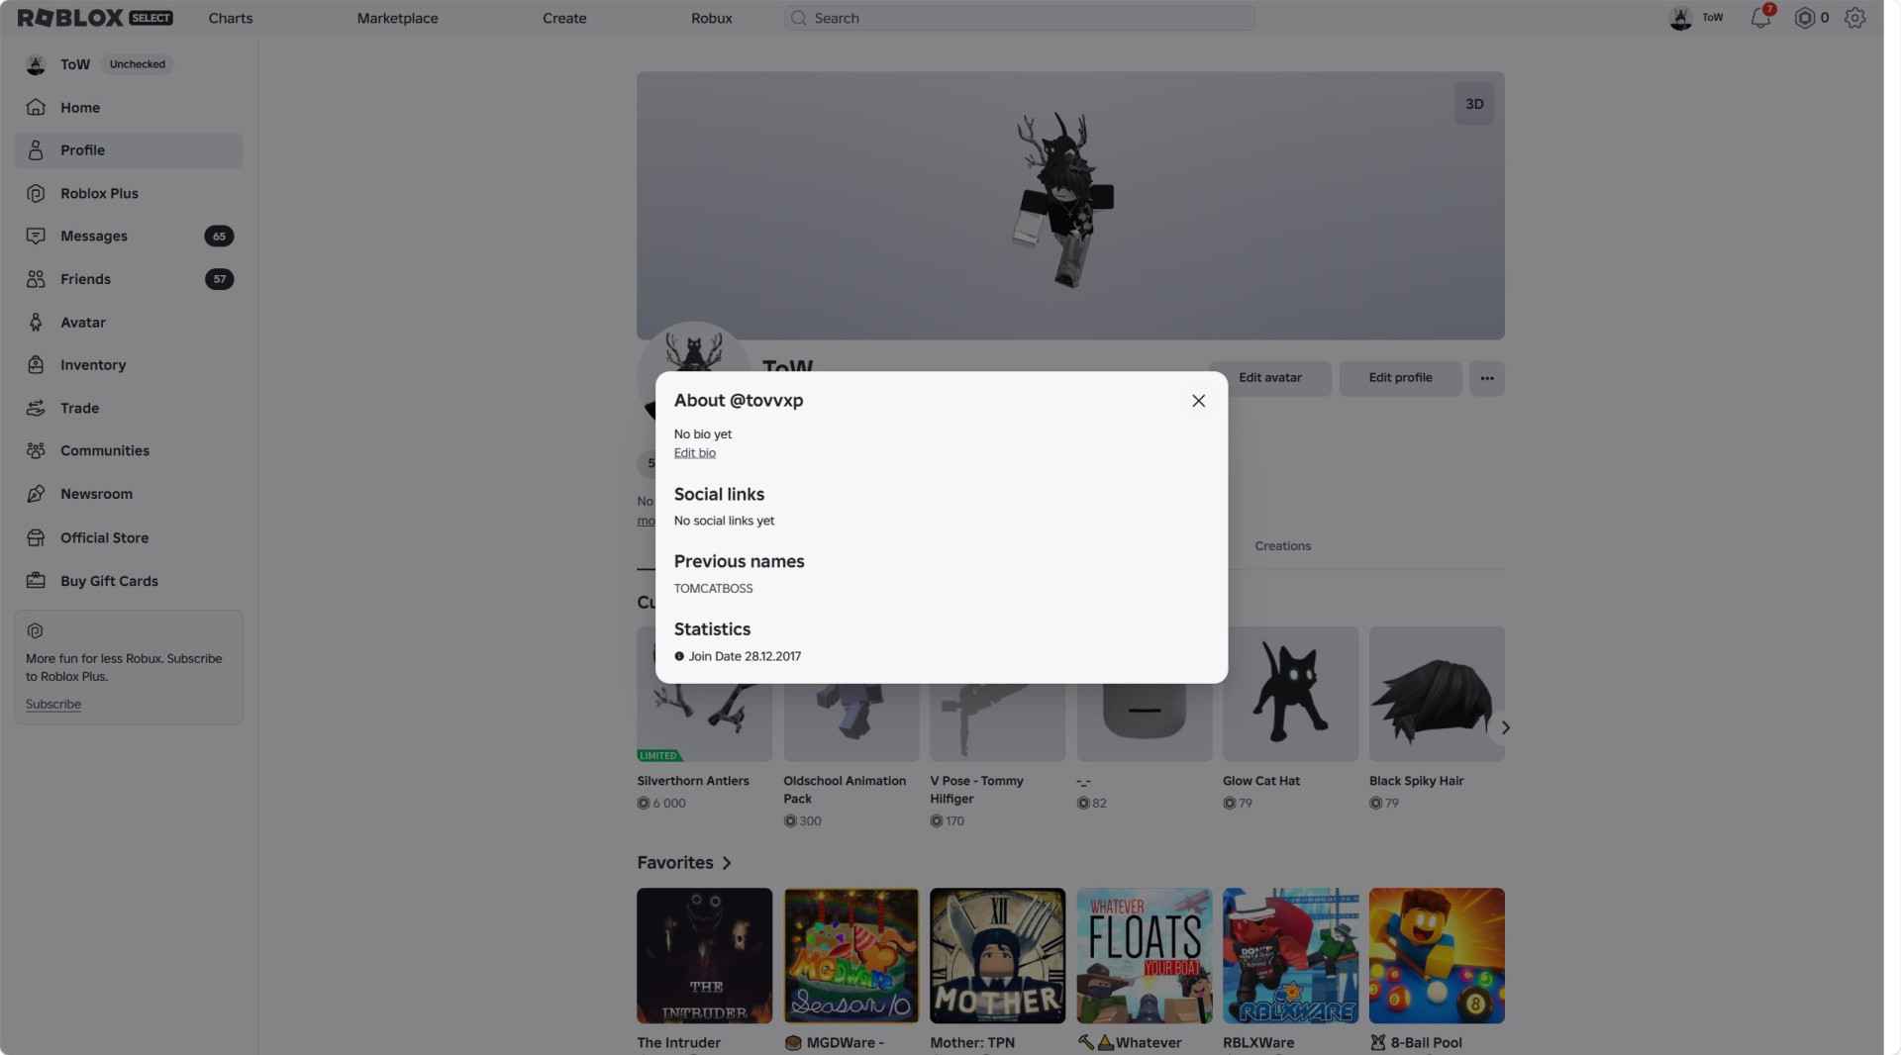This screenshot has height=1055, width=1901.
Task: Open The Intruder game thumbnail
Action: (x=704, y=955)
